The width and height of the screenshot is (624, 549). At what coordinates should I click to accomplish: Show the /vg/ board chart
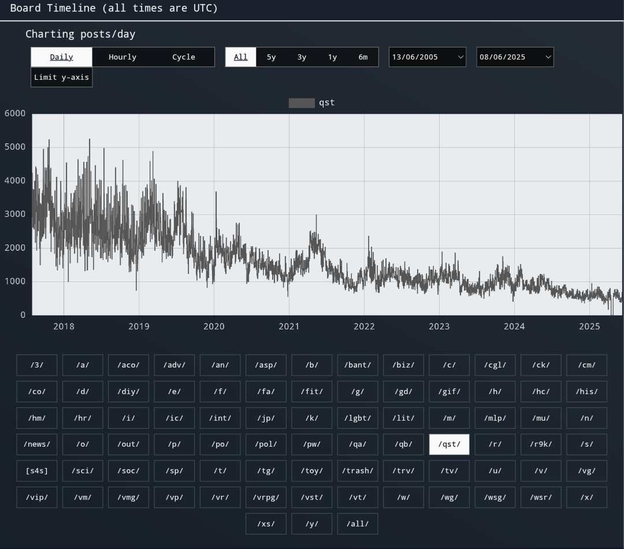pyautogui.click(x=586, y=471)
